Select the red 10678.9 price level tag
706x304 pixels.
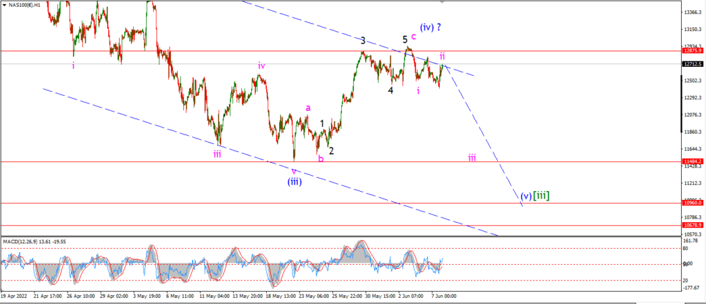tap(693, 225)
